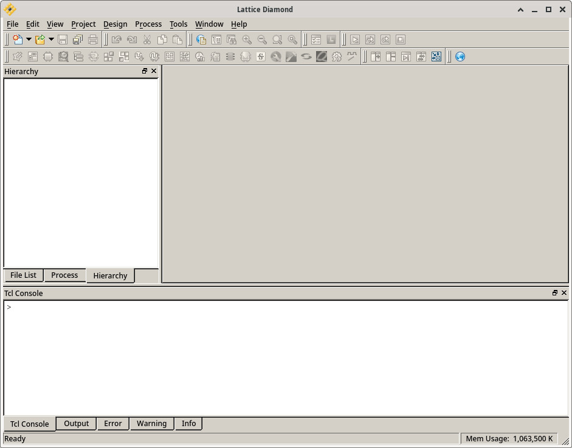Image resolution: width=572 pixels, height=448 pixels.
Task: Click the Redo arrow icon
Action: point(132,40)
